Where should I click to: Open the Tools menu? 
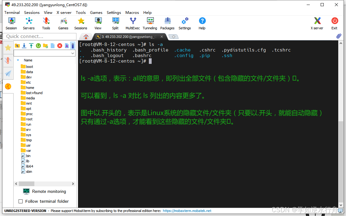tap(81, 13)
